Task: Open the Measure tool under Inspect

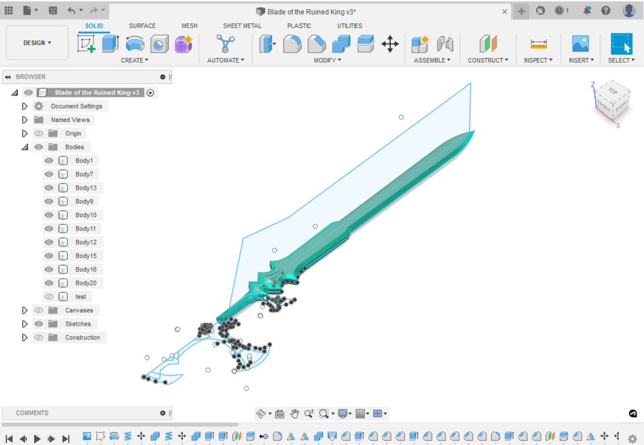Action: pos(538,43)
